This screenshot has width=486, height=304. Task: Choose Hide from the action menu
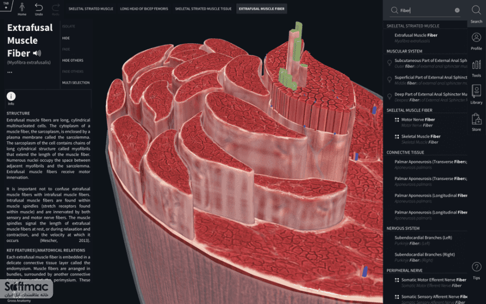click(66, 38)
